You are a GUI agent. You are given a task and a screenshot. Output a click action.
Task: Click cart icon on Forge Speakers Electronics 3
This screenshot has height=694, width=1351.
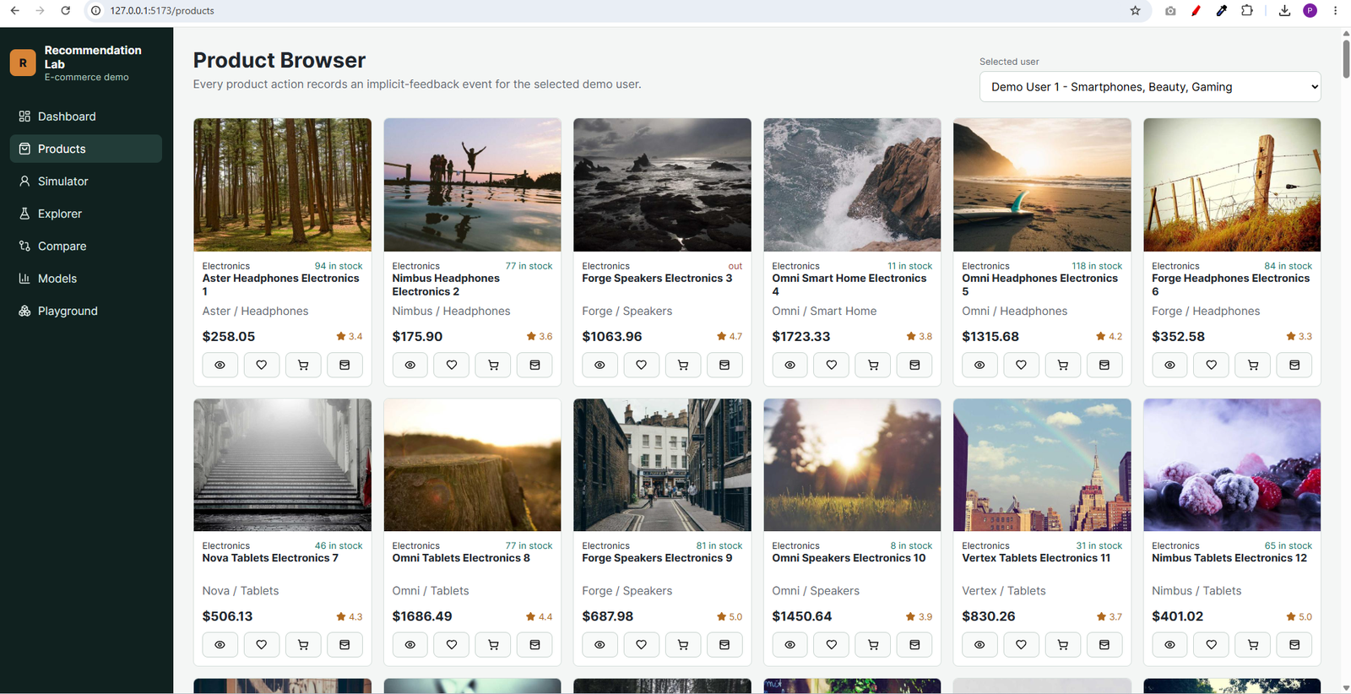(683, 365)
